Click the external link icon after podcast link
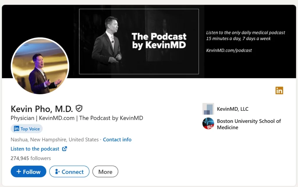The height and width of the screenshot is (187, 298). [x=65, y=149]
